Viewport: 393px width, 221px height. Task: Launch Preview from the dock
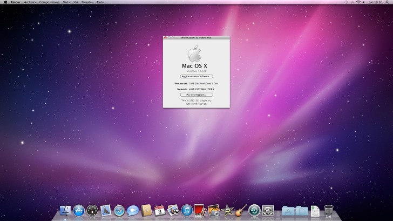click(x=173, y=210)
